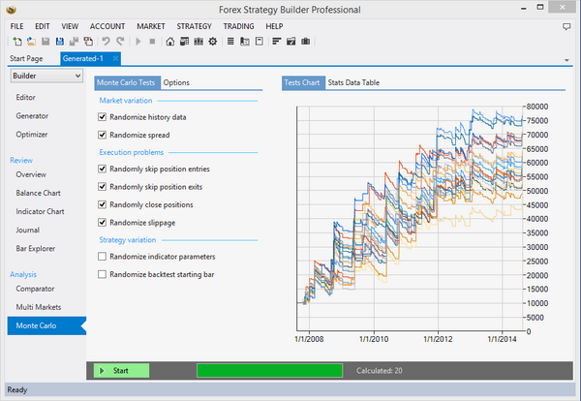
Task: Open the VIEW menu
Action: click(70, 26)
